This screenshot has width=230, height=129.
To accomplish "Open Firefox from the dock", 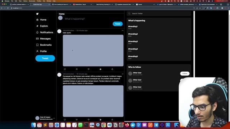I will click(127, 125).
